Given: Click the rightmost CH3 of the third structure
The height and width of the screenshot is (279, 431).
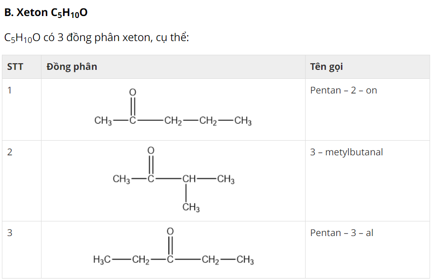Looking at the screenshot, I should pyautogui.click(x=245, y=260).
